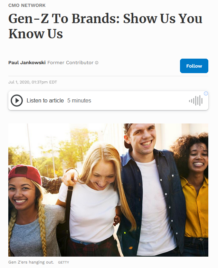Click the Listen to article label
This screenshot has height=268, width=218.
coord(45,100)
